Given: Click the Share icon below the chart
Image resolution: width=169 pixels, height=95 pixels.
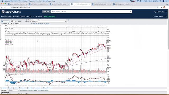Looking at the screenshot, I should [14, 88].
